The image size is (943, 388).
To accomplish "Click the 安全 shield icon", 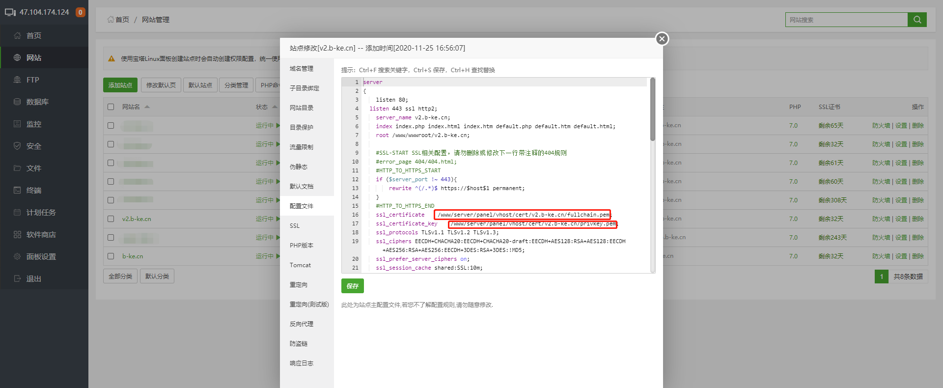I will (x=17, y=146).
